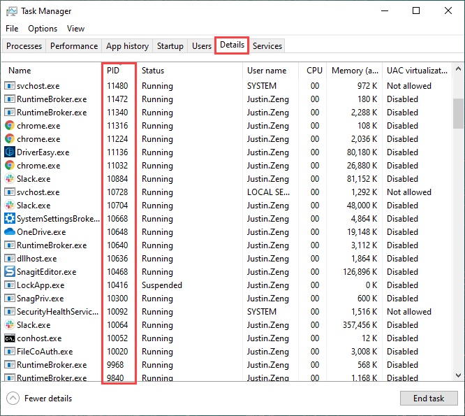Click the vertical scrollbar thumb

point(459,113)
